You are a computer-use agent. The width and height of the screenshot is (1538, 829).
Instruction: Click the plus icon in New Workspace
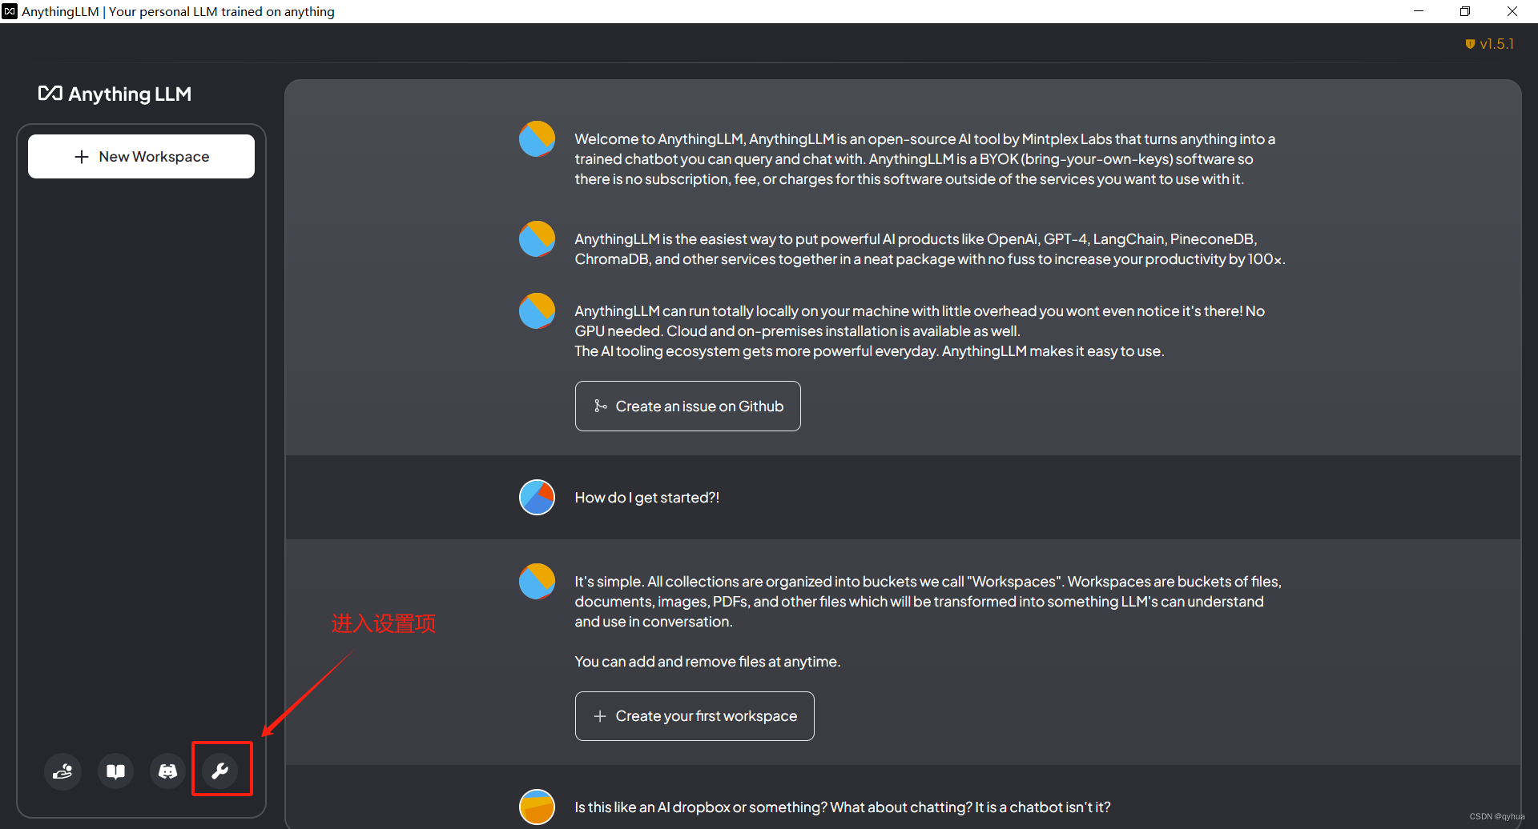[81, 157]
